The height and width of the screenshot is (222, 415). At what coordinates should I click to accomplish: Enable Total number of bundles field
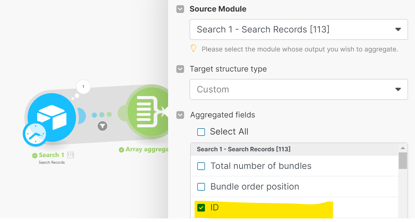point(201,166)
